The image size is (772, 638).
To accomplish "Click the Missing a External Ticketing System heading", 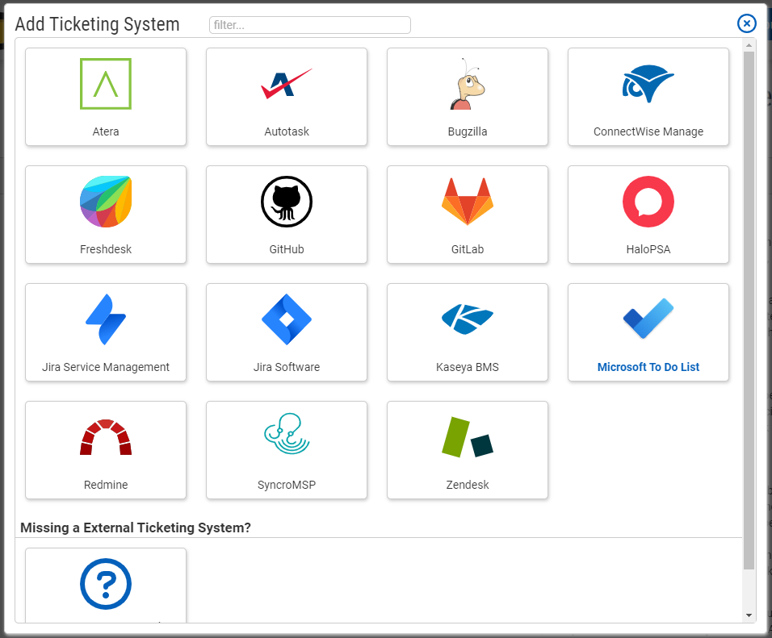I will point(136,527).
